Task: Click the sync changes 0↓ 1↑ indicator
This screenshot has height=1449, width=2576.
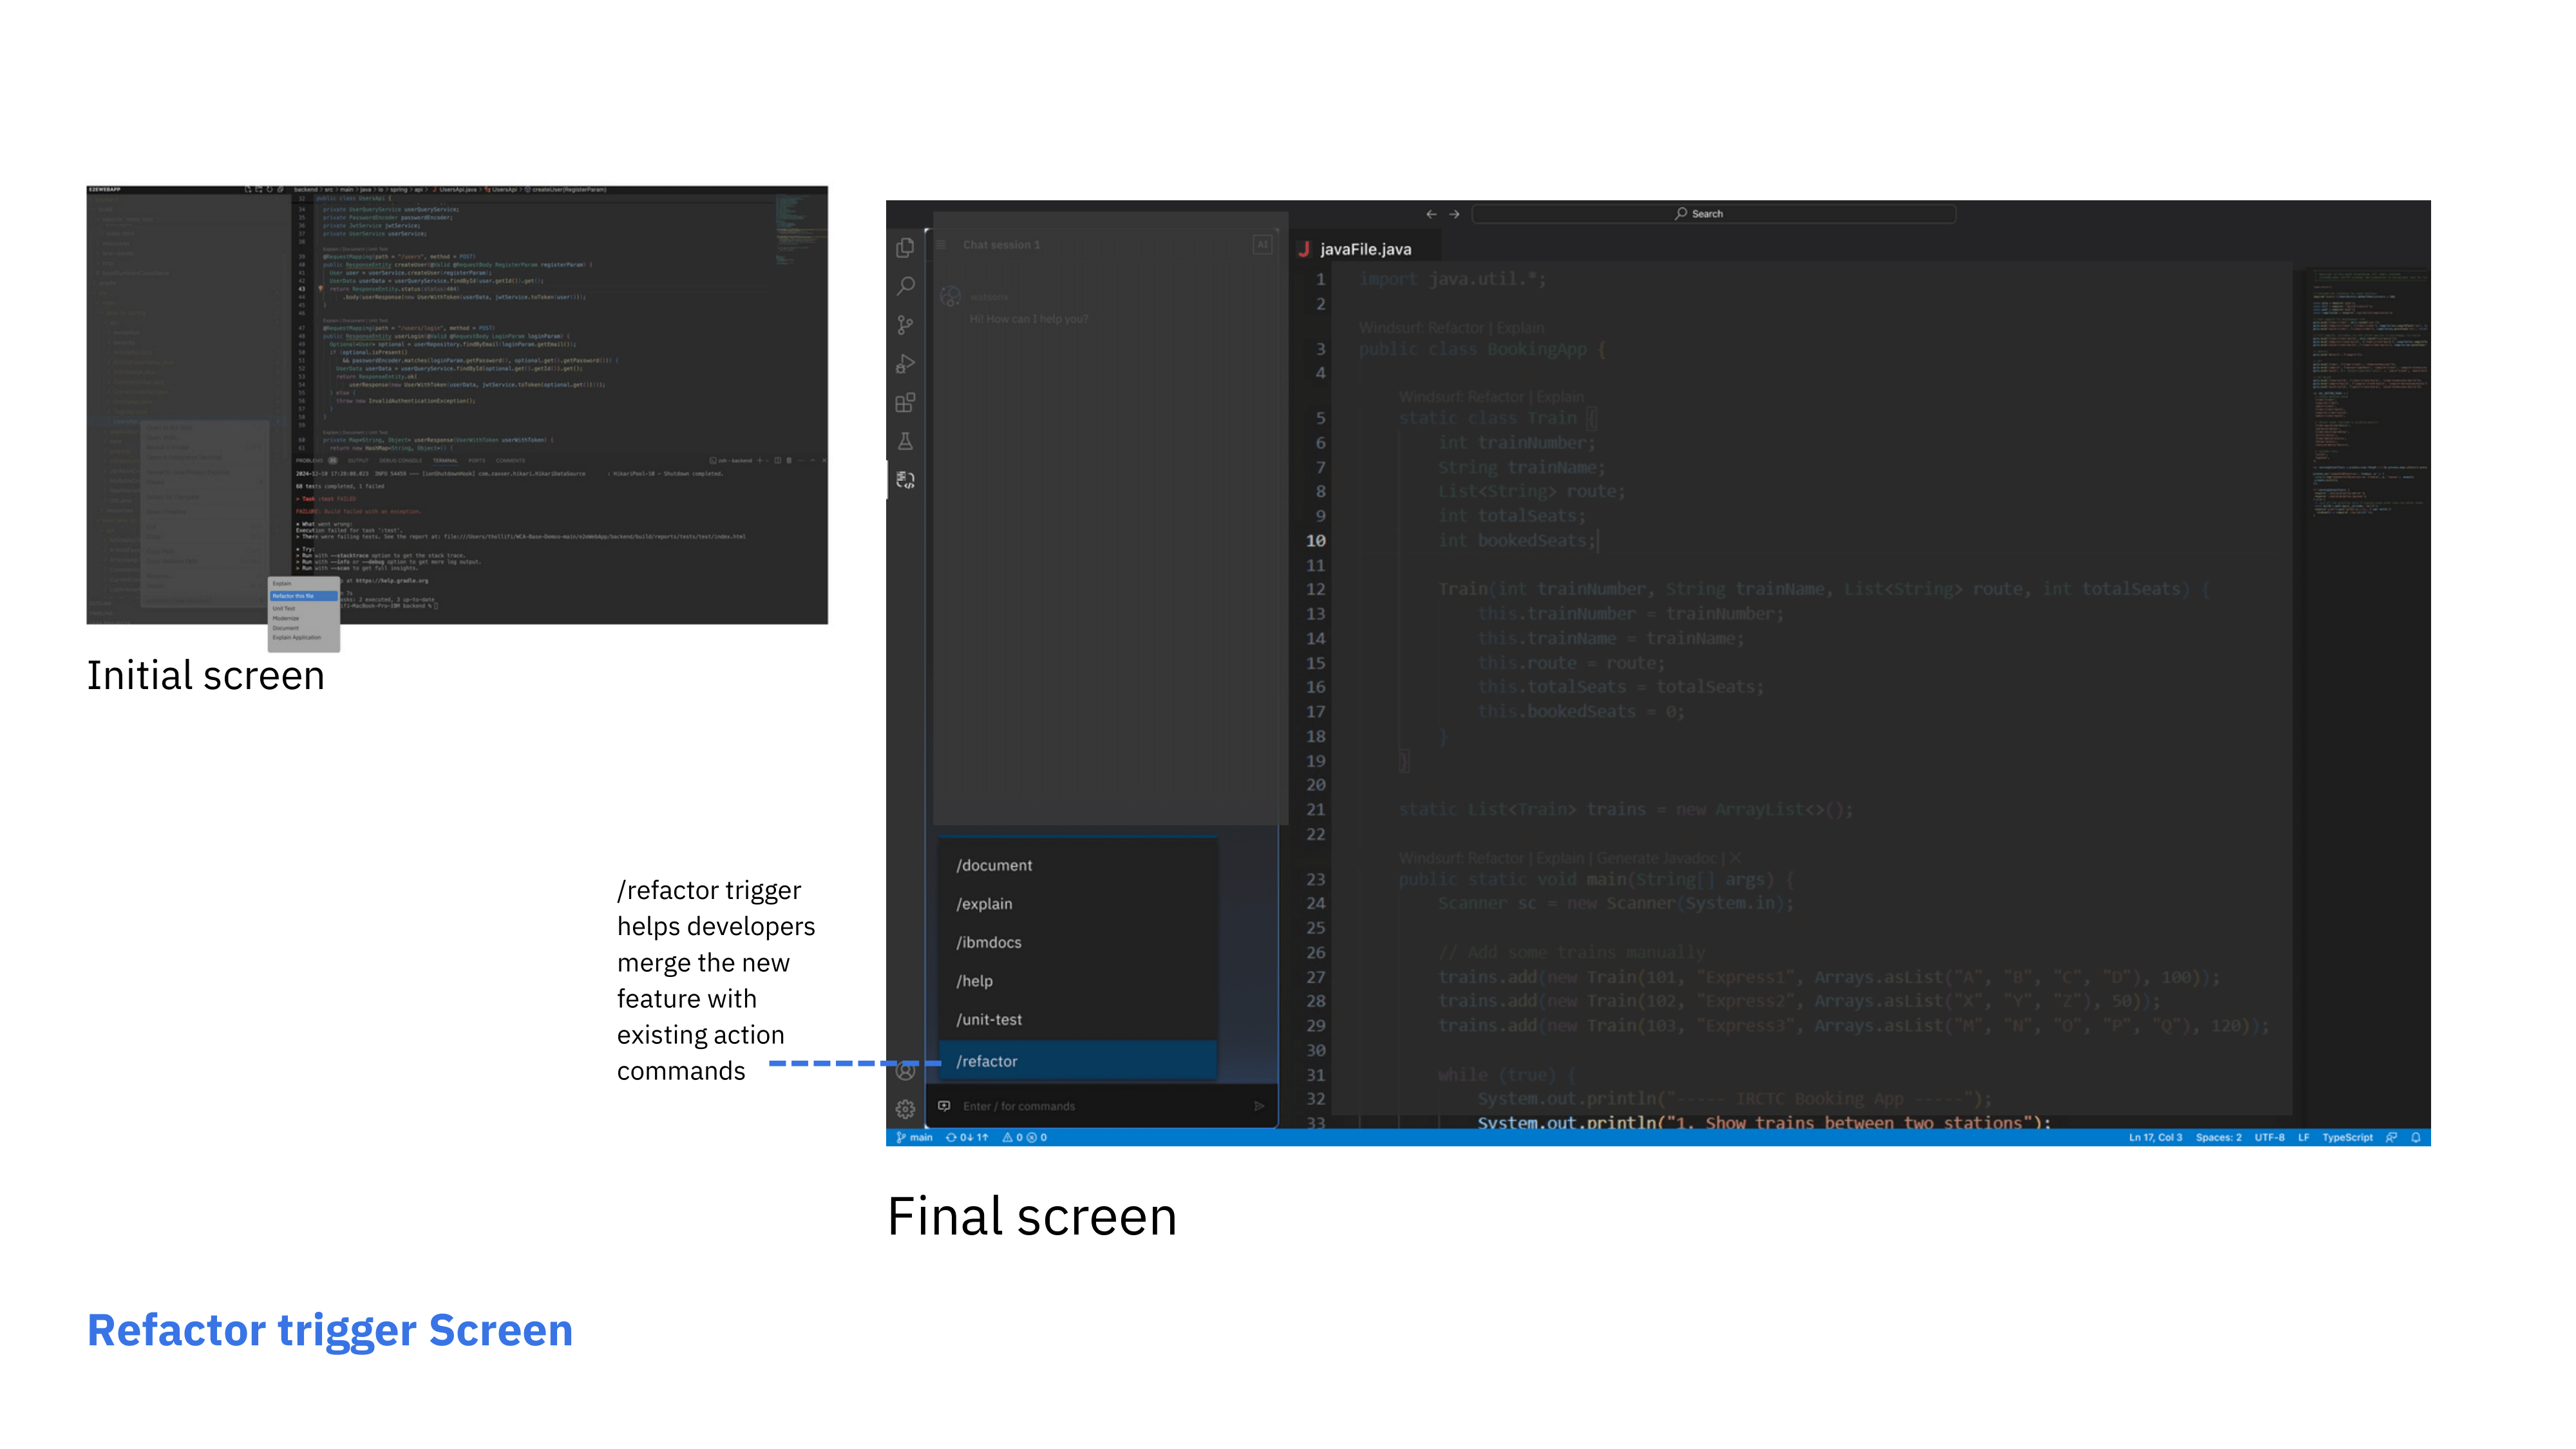Action: [x=967, y=1137]
